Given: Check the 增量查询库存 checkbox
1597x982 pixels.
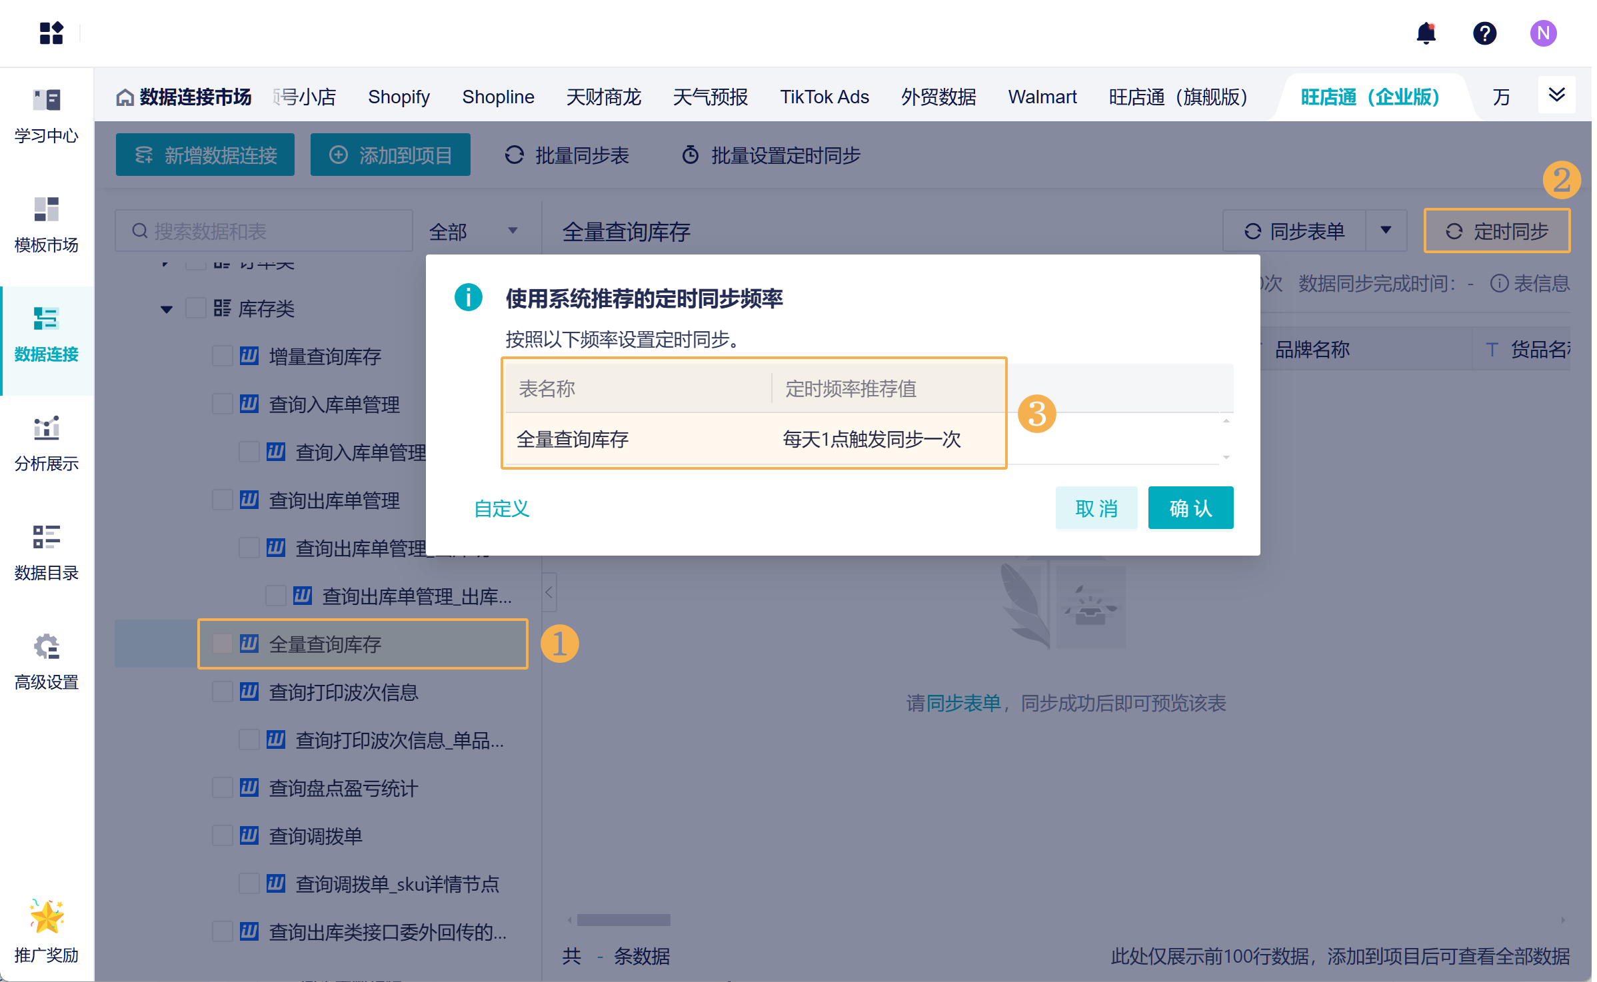Looking at the screenshot, I should [x=222, y=356].
